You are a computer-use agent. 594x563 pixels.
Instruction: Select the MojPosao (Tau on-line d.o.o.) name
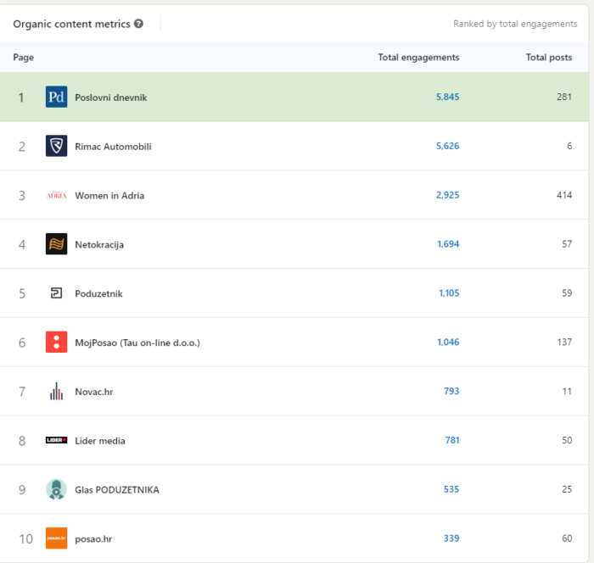pyautogui.click(x=137, y=343)
